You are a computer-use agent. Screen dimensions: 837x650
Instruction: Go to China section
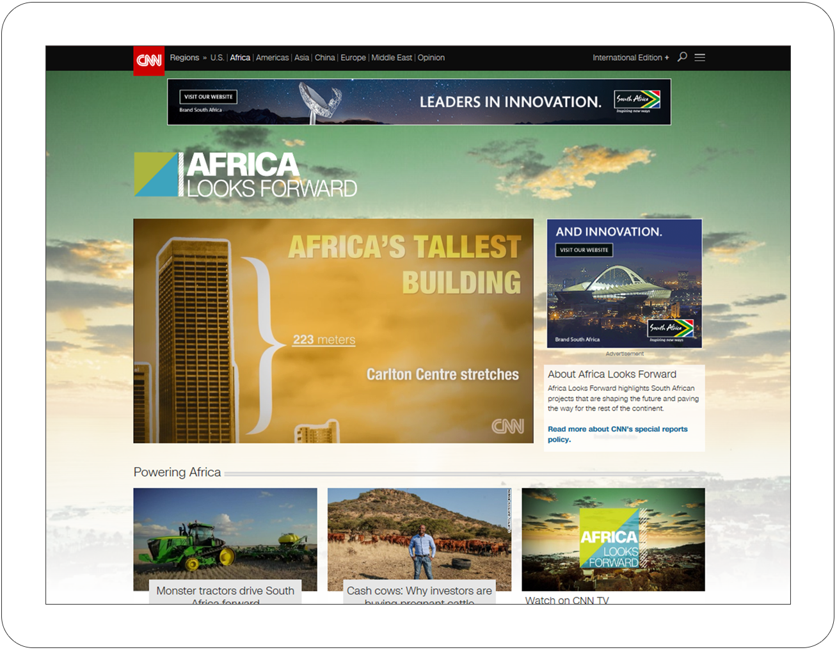point(324,58)
